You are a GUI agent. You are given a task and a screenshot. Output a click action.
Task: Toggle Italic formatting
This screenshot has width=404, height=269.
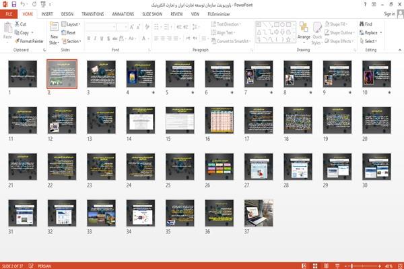(x=95, y=38)
